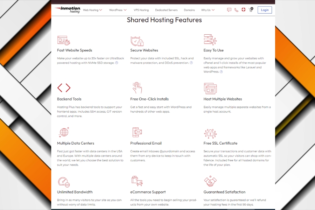Click the Guaranteed Satisfaction handshake icon

click(210, 181)
